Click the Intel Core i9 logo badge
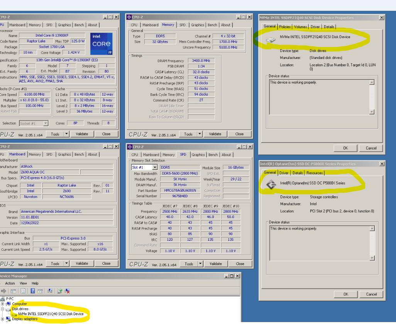 click(101, 44)
